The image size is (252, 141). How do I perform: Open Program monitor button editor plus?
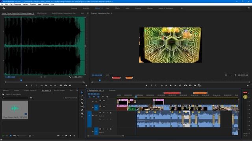[248, 85]
